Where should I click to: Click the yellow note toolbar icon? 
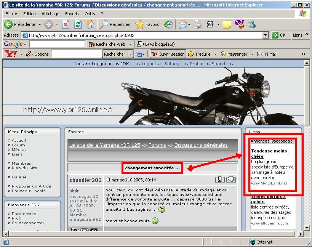(x=227, y=24)
